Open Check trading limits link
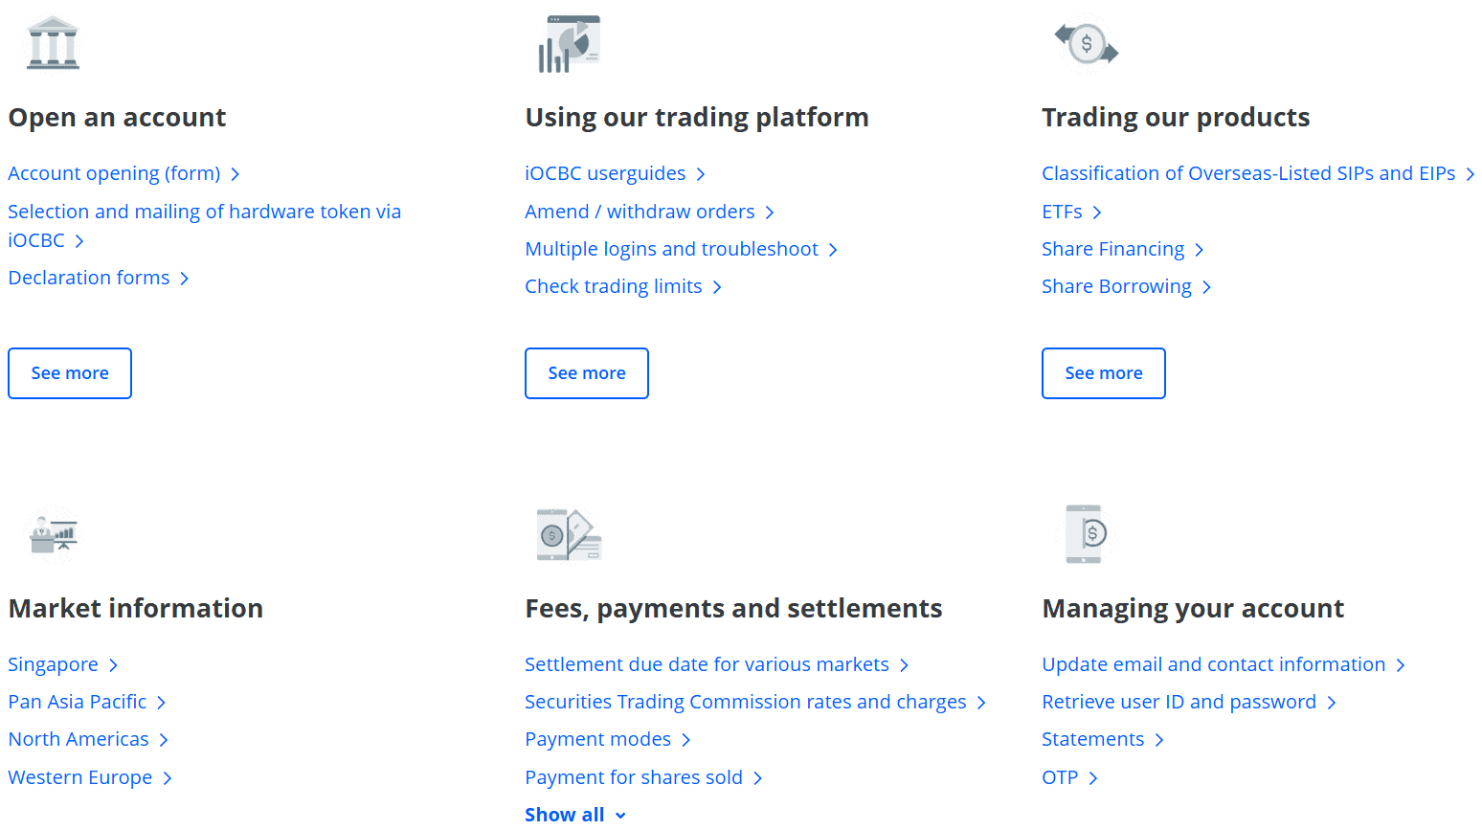The width and height of the screenshot is (1482, 830). [613, 286]
